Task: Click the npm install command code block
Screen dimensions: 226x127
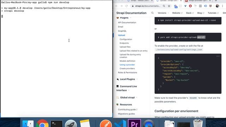Action: coord(188,20)
